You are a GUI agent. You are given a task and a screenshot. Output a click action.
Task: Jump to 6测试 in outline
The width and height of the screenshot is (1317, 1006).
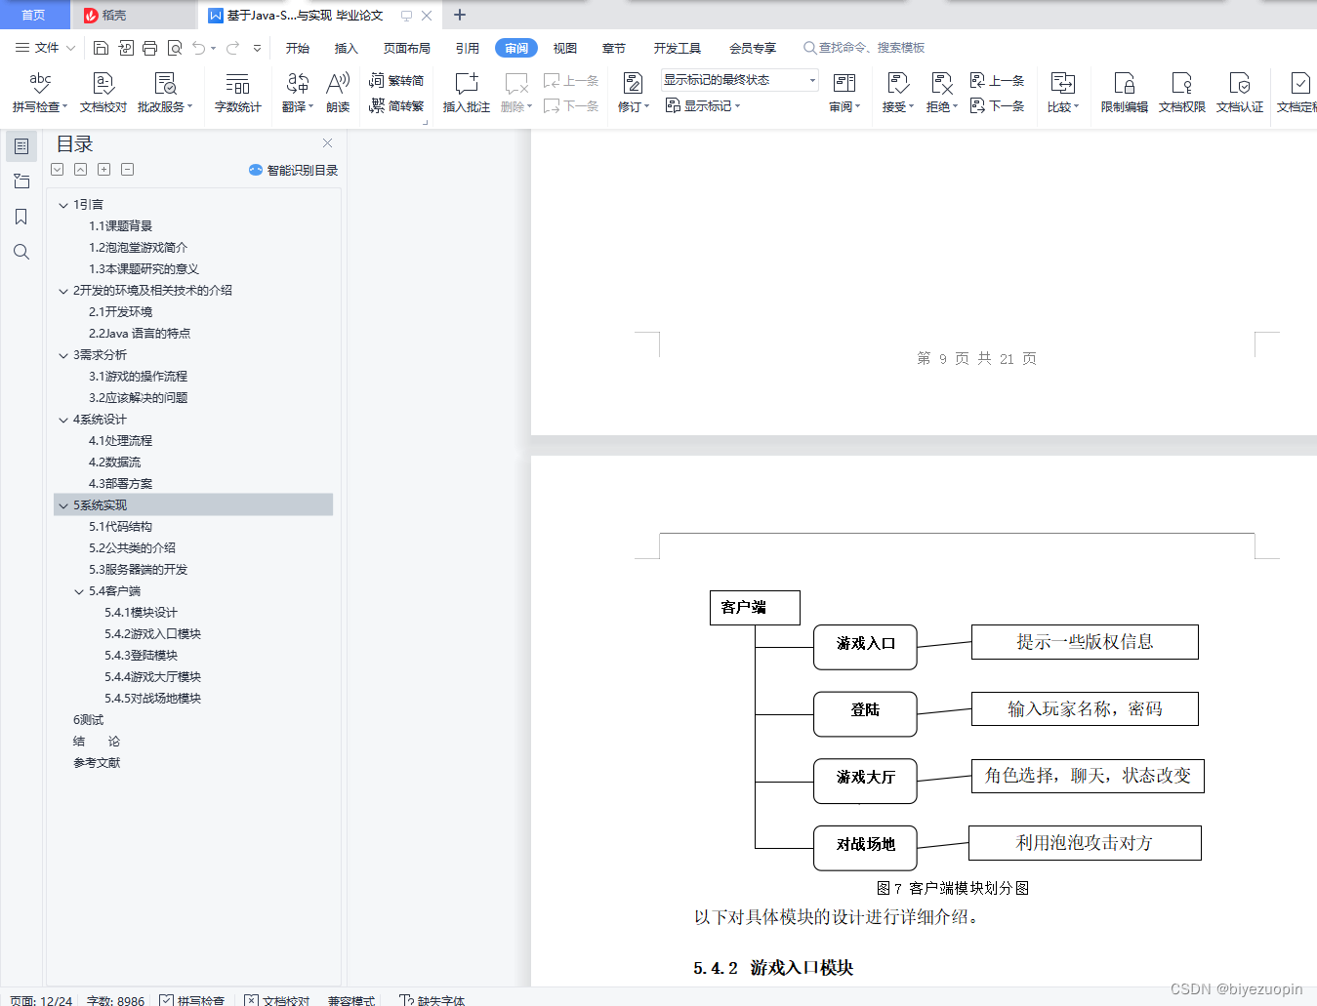(x=88, y=720)
